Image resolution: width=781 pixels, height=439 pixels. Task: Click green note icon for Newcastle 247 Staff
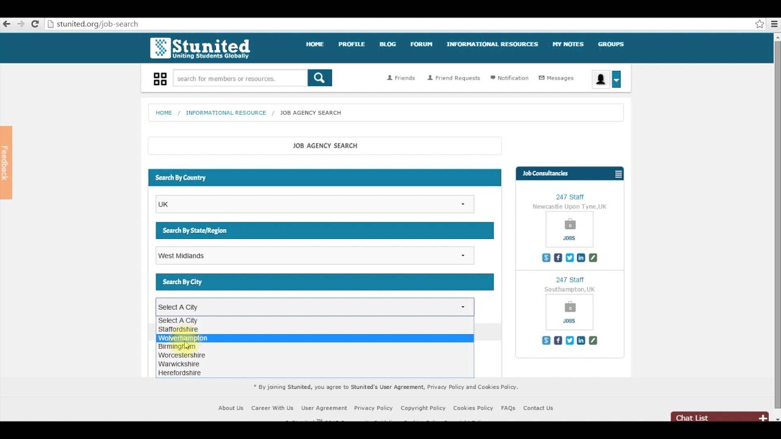click(592, 258)
